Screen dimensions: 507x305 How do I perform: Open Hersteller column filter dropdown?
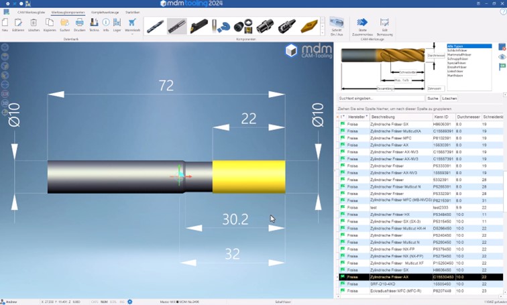click(x=366, y=117)
